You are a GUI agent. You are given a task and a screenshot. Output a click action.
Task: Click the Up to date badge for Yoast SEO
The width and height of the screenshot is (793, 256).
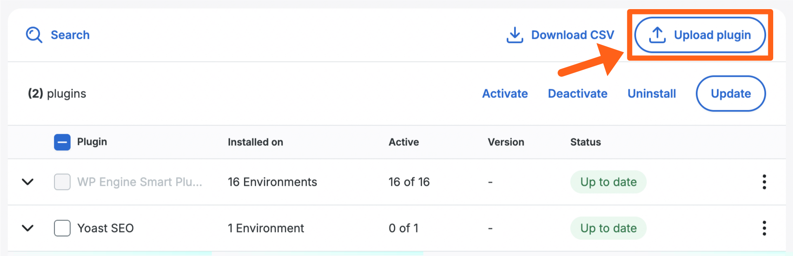pyautogui.click(x=608, y=228)
